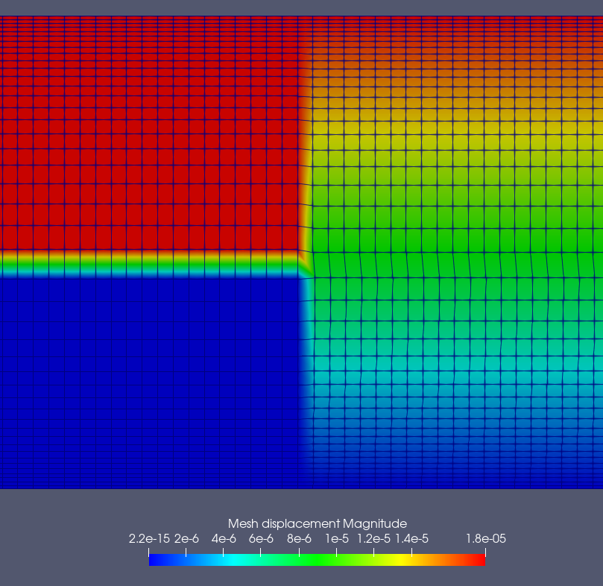
Task: Click the 8e-6 legend tick label
Action: tap(299, 539)
